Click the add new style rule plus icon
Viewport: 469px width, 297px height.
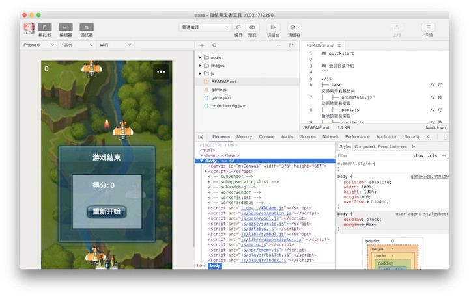(444, 155)
